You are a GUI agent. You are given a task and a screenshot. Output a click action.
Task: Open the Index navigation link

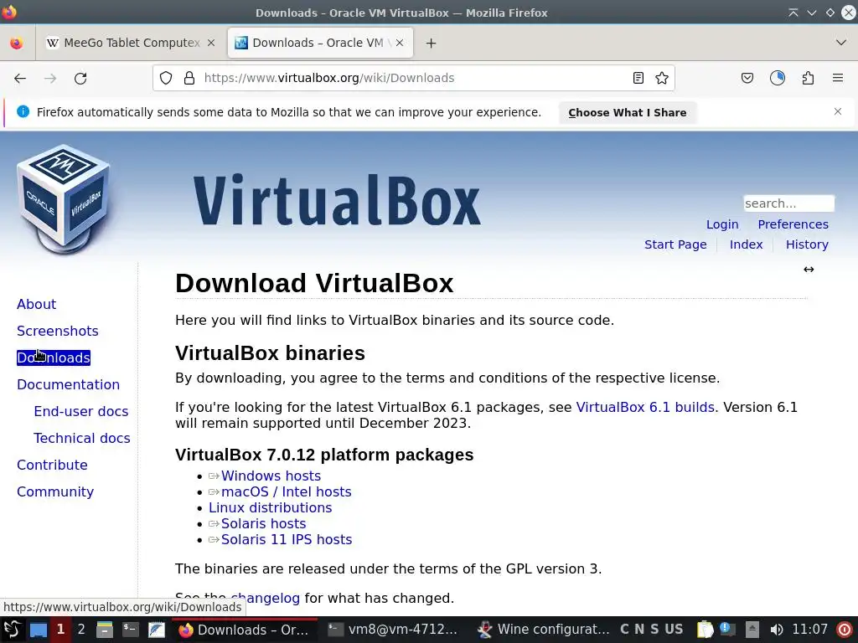[746, 244]
